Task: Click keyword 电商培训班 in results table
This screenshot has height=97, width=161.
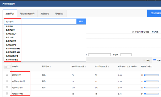Action: 17,75
